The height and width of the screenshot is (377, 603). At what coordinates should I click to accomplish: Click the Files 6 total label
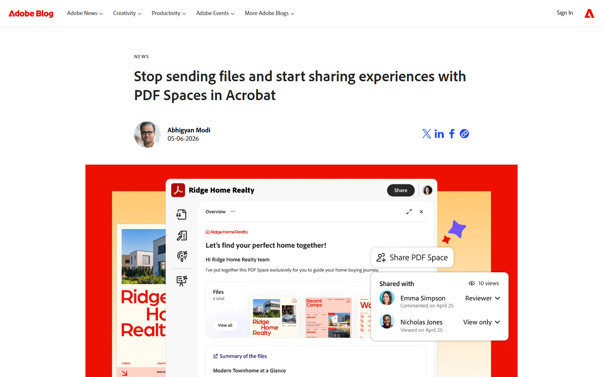coord(219,295)
